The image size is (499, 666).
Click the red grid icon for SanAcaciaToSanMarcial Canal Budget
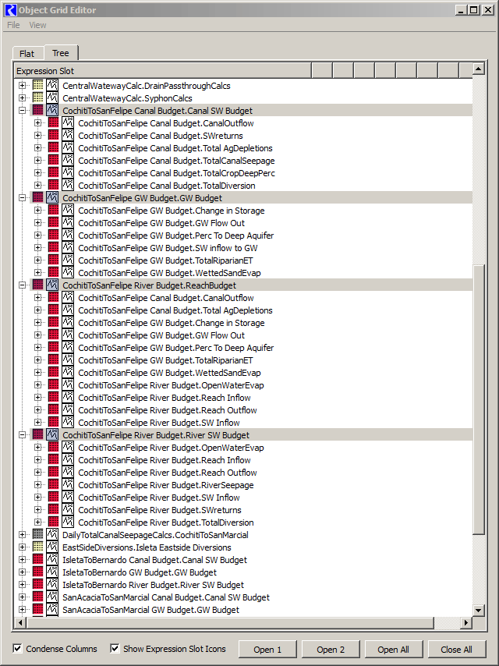tap(37, 597)
